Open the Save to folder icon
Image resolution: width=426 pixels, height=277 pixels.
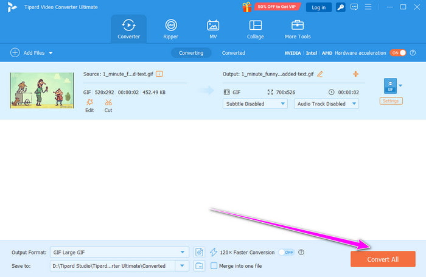click(x=199, y=265)
